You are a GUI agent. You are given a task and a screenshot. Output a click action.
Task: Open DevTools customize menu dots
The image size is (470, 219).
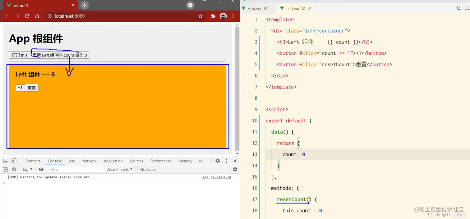click(x=227, y=161)
